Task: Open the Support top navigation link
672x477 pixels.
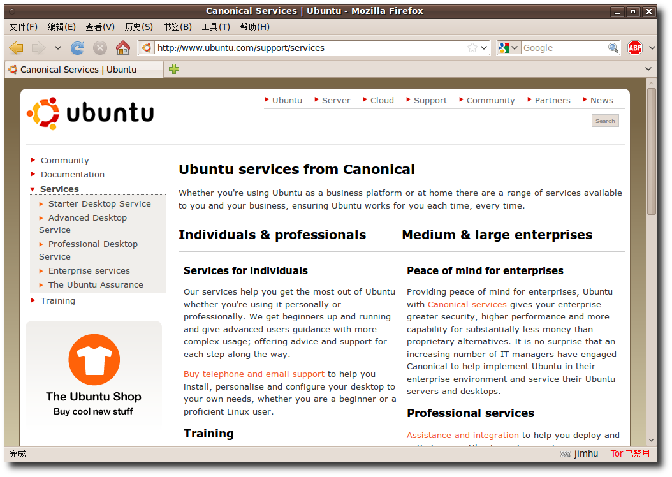Action: [x=430, y=100]
